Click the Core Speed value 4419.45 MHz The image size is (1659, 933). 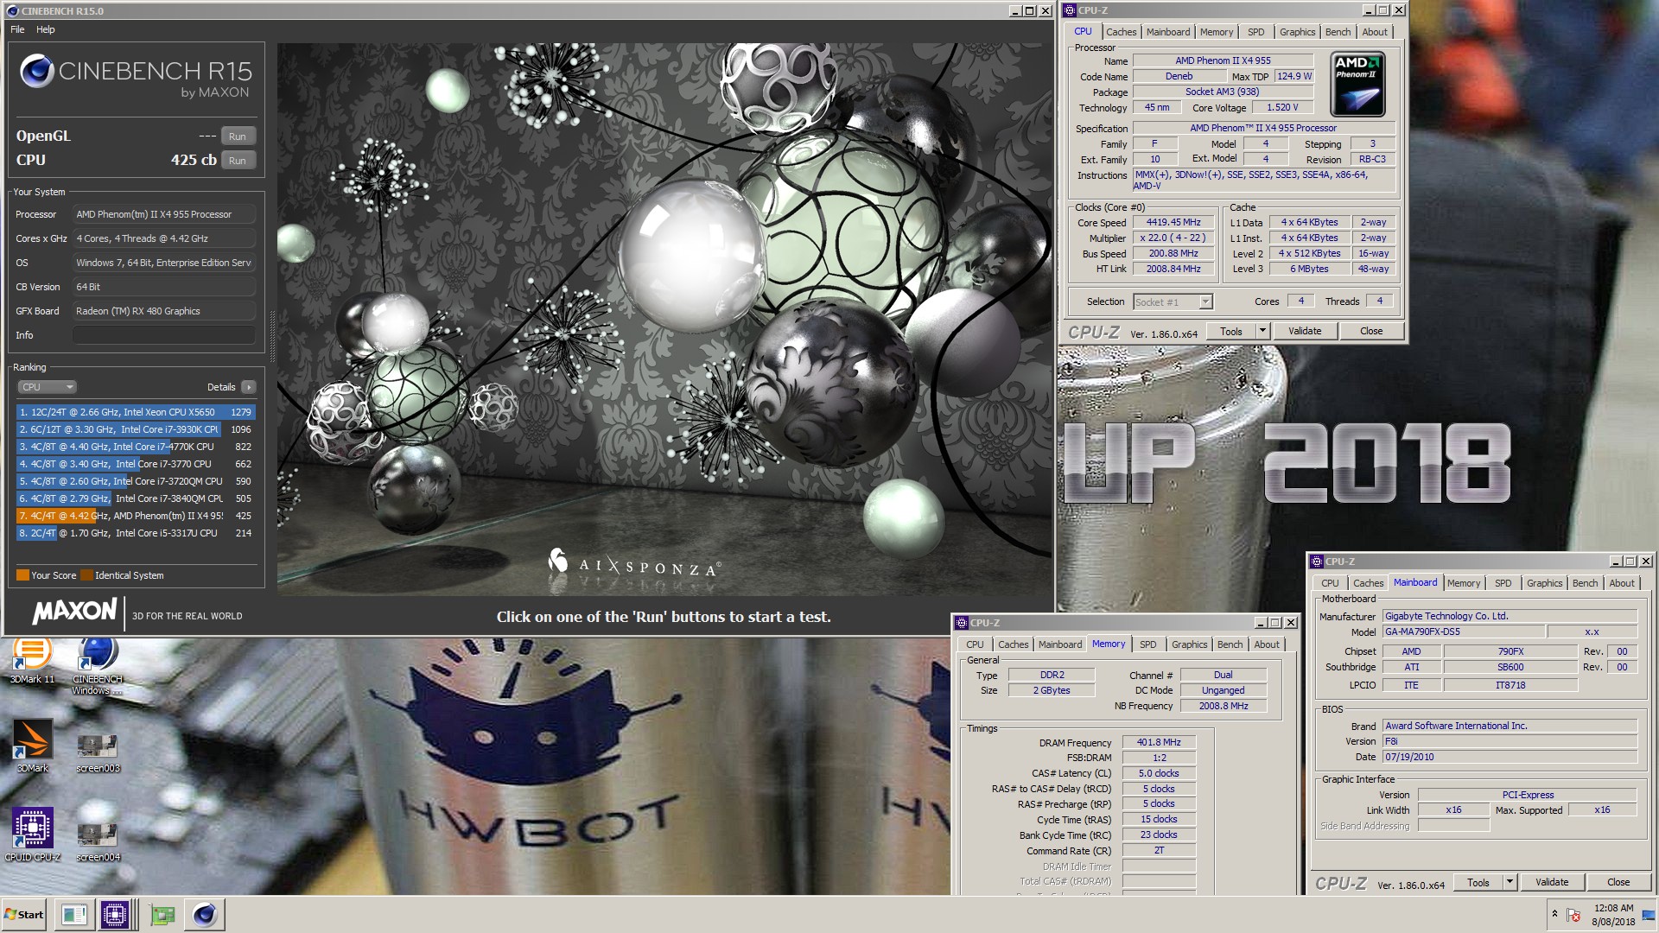point(1173,223)
